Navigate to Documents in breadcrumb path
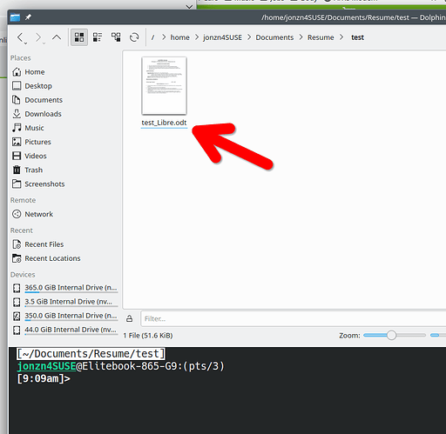The width and height of the screenshot is (446, 434). 274,37
